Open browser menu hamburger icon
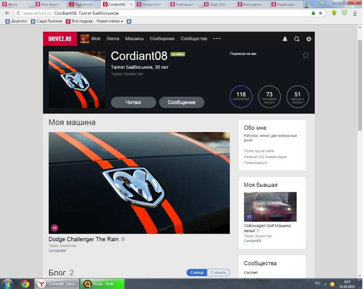The width and height of the screenshot is (364, 289). pyautogui.click(x=322, y=3)
